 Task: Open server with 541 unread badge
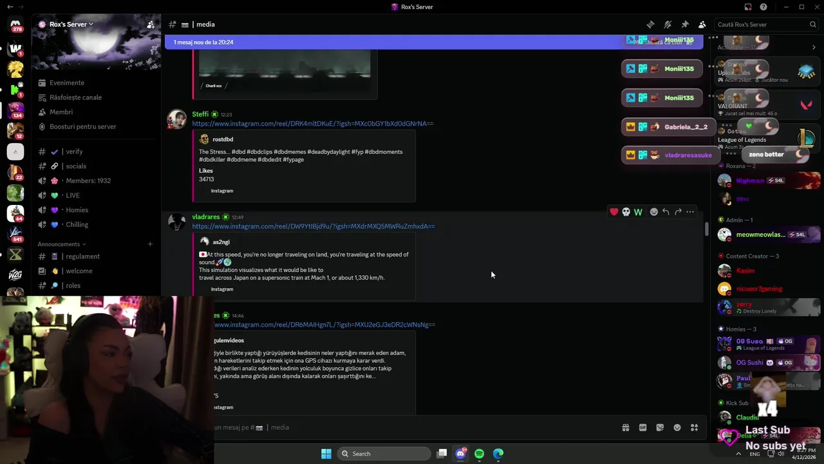click(x=15, y=234)
